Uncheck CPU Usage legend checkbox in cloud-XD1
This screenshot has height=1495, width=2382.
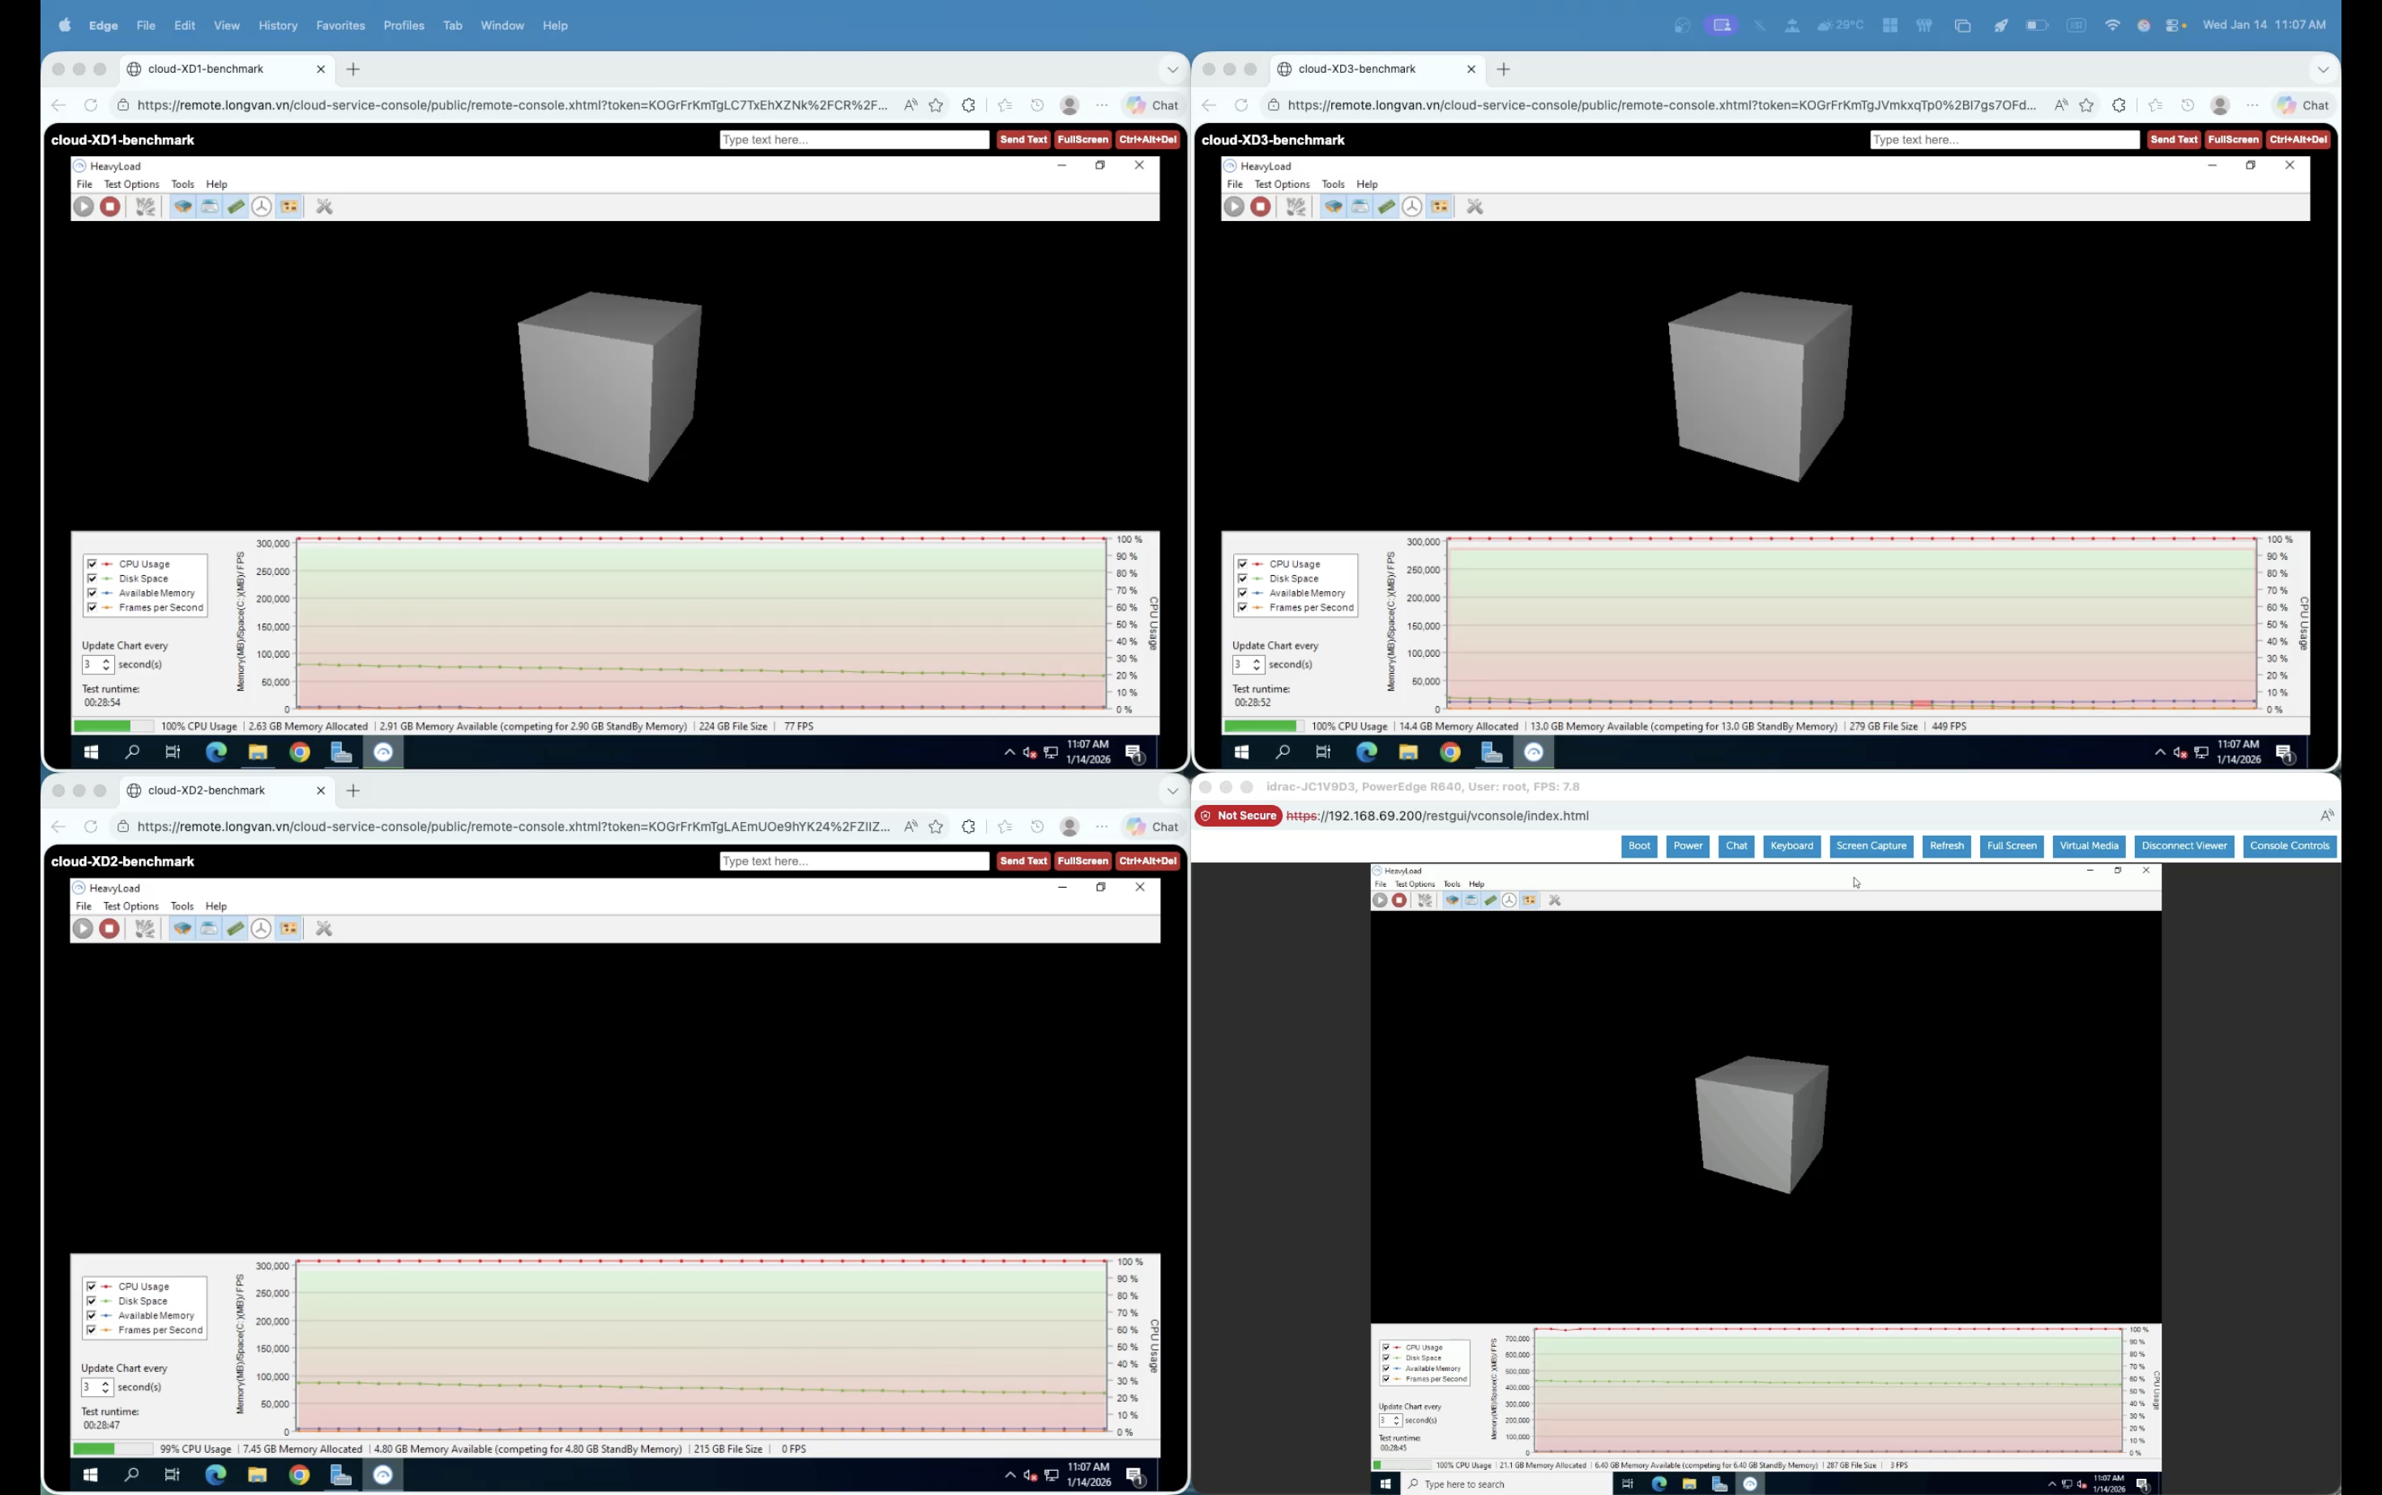point(92,564)
